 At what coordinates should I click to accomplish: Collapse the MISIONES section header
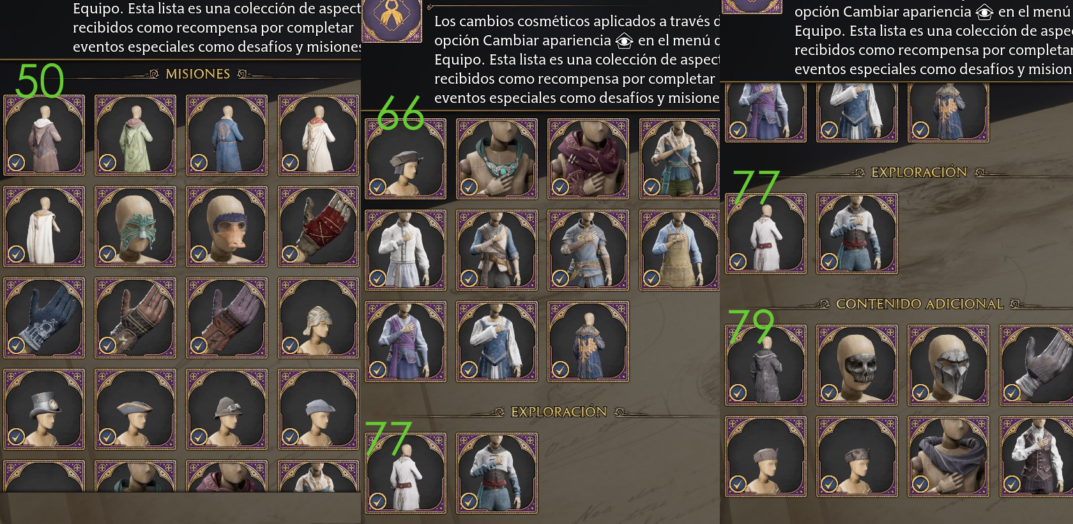pyautogui.click(x=198, y=74)
